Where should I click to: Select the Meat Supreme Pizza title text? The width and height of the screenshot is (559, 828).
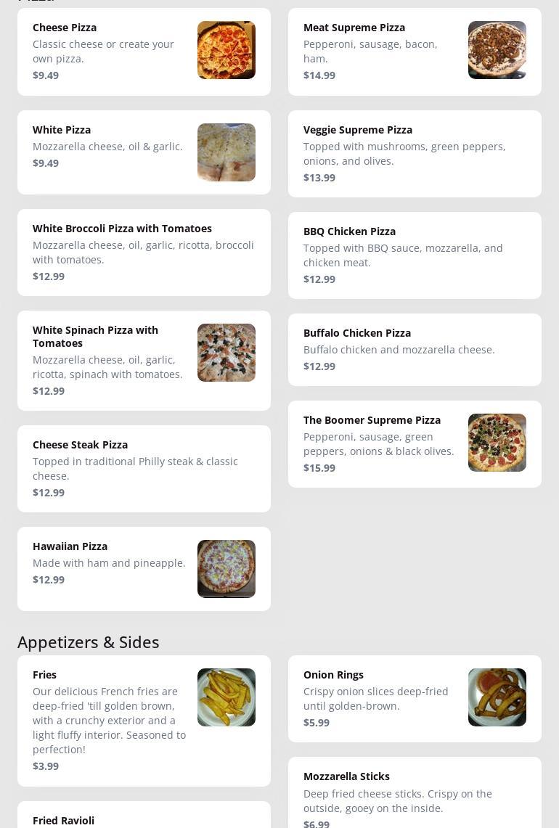click(x=354, y=28)
